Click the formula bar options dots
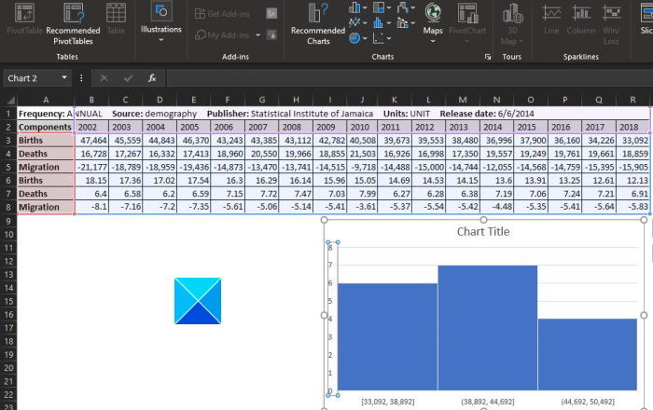Viewport: 653px width, 410px height. (81, 77)
